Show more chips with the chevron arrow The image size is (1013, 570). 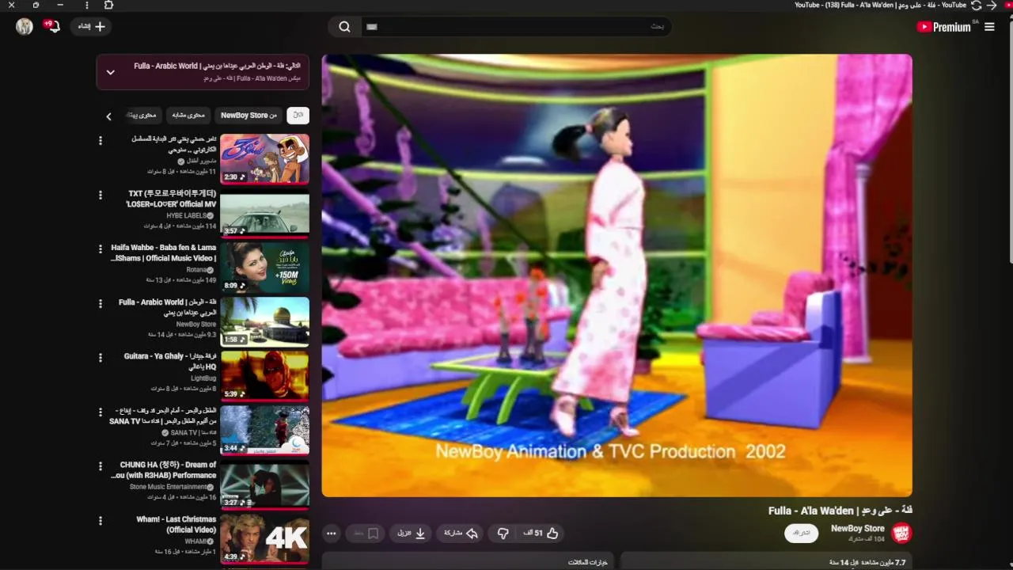pos(108,116)
